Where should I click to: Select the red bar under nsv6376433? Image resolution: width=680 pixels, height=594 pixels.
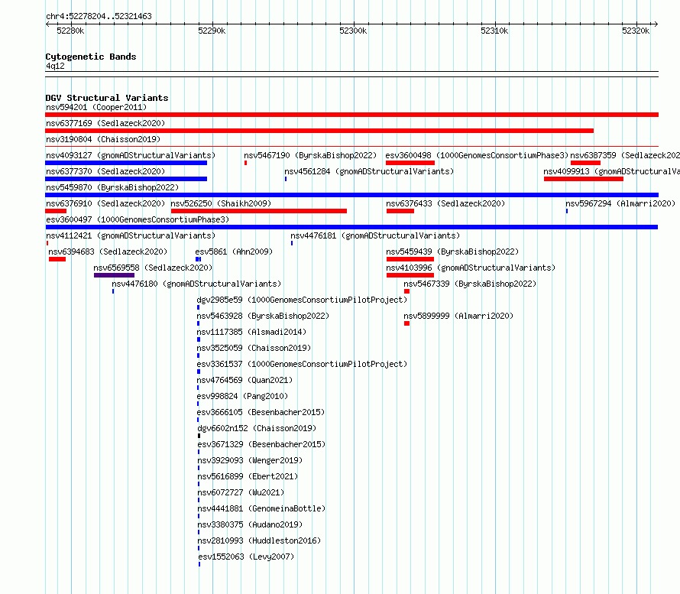click(400, 211)
